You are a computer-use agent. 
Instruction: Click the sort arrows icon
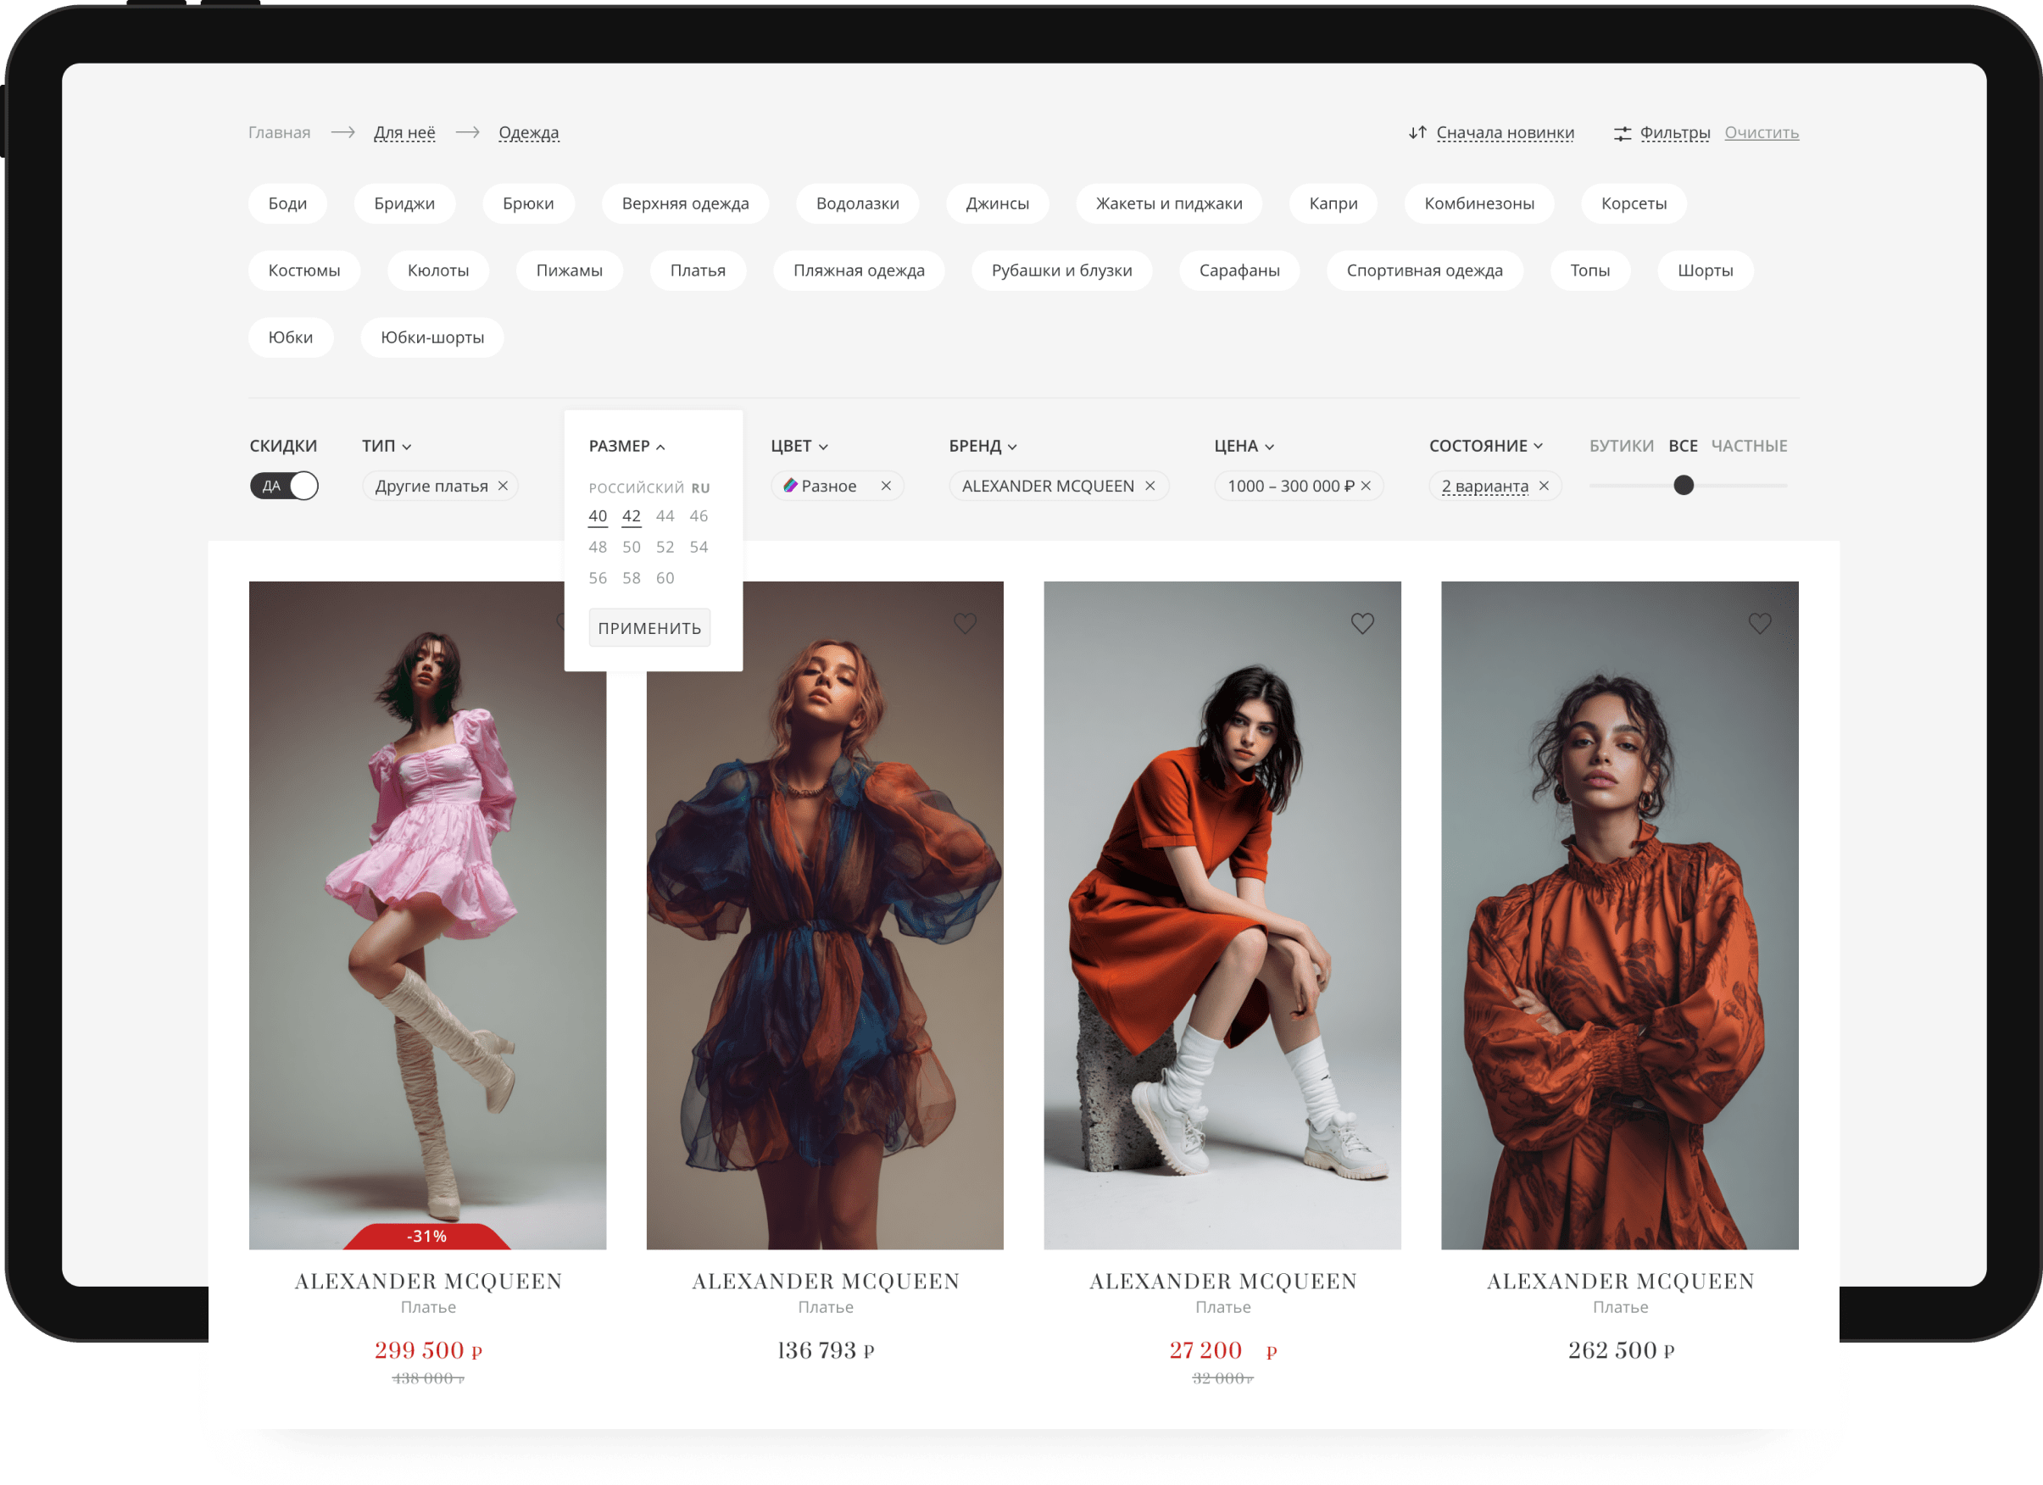tap(1417, 132)
